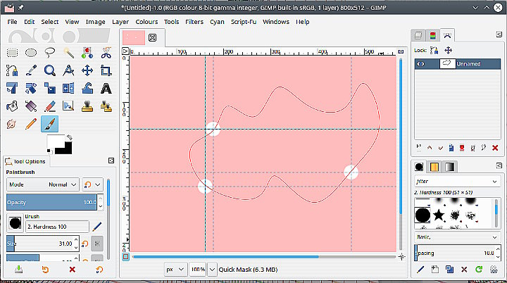Select the Colour Picker eyedropper tool
Screen dimensions: 507x283
click(x=31, y=70)
